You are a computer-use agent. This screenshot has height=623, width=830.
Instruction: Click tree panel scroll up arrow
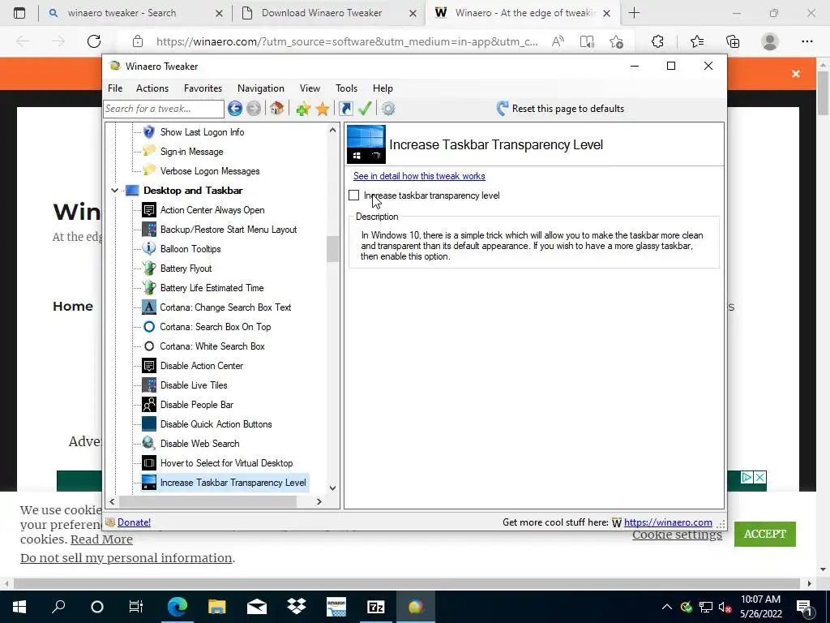coord(332,130)
